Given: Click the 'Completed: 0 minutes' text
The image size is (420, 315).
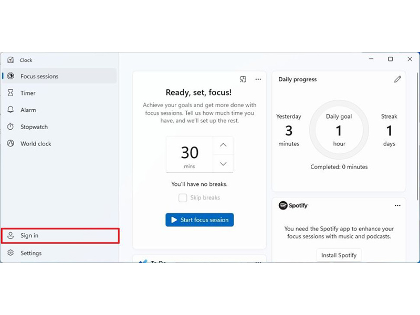Looking at the screenshot, I should 339,167.
